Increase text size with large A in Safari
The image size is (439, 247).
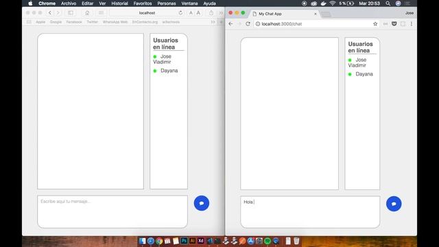(x=198, y=13)
